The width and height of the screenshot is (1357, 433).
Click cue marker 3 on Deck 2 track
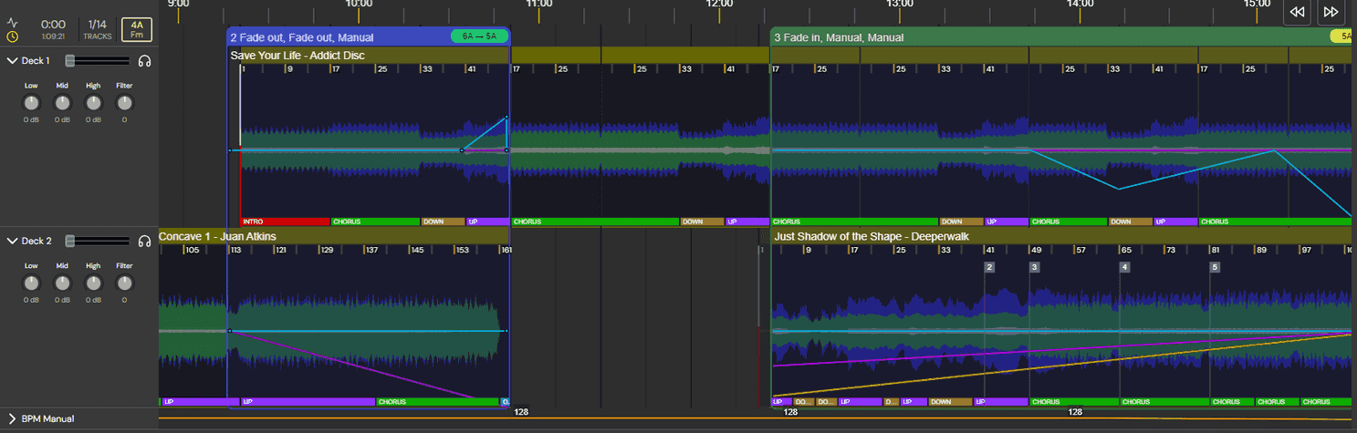pos(1034,267)
